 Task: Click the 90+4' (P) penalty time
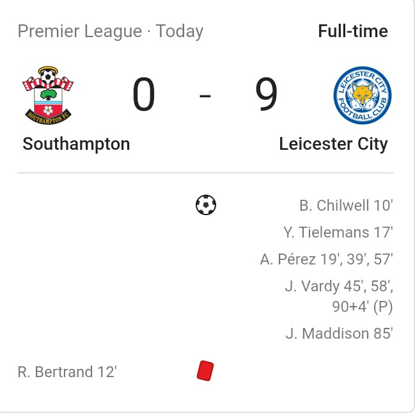362,307
